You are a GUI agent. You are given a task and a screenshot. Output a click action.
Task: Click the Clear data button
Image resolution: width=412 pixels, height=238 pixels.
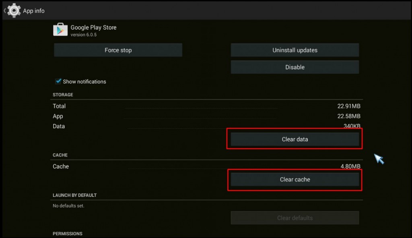(x=295, y=139)
